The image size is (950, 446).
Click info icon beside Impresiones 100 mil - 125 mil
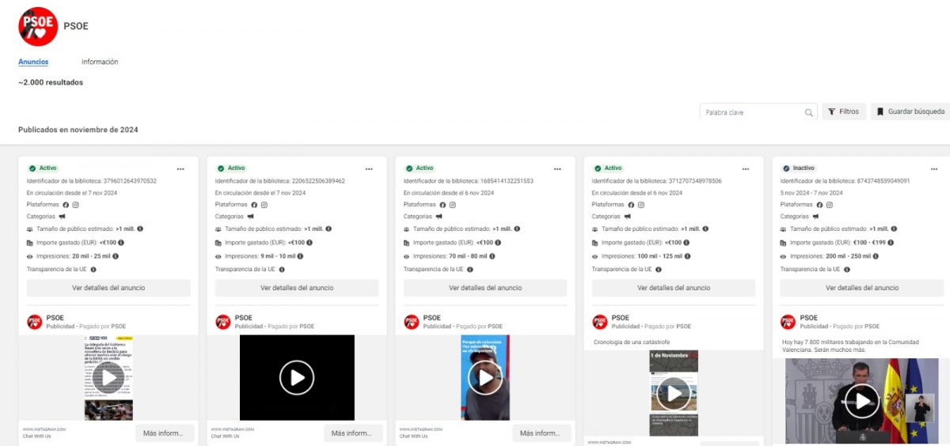point(689,256)
